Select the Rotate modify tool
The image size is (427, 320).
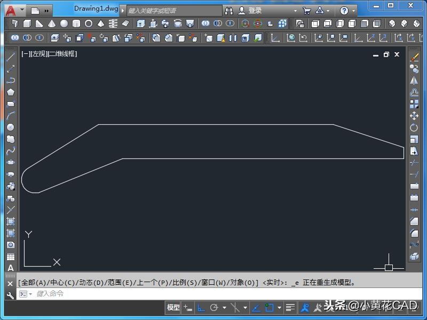(414, 127)
